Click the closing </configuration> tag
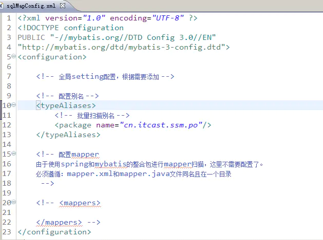The image size is (323, 240). [54, 232]
